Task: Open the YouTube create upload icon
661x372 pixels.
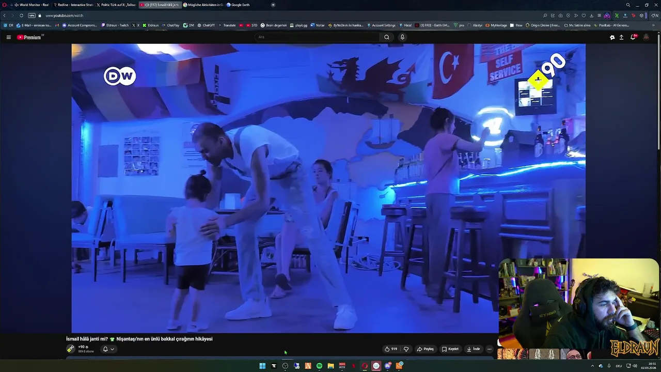Action: tap(621, 37)
